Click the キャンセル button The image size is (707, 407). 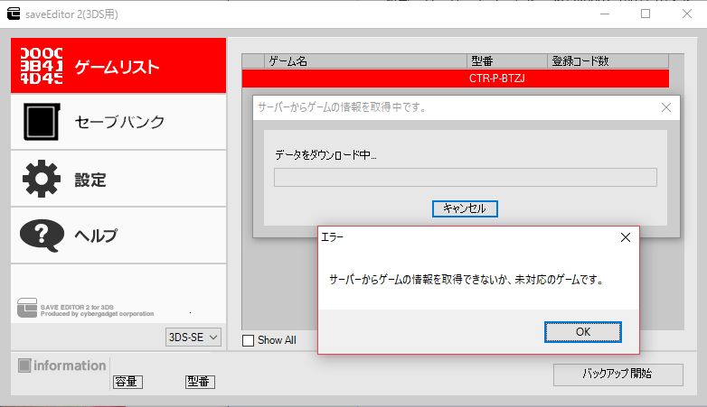465,208
